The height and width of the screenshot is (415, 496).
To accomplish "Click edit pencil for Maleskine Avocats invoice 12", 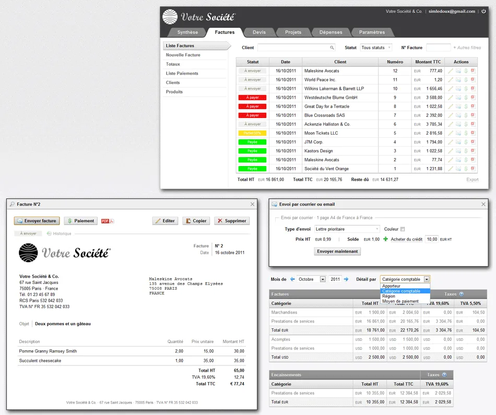I will coord(451,71).
